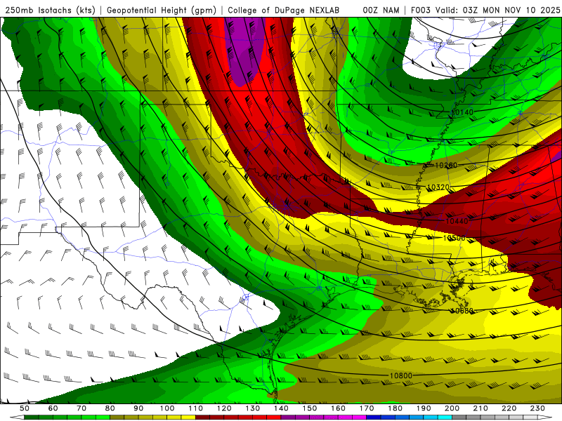Click the legend value 160
562x421 pixels.
[x=338, y=408]
